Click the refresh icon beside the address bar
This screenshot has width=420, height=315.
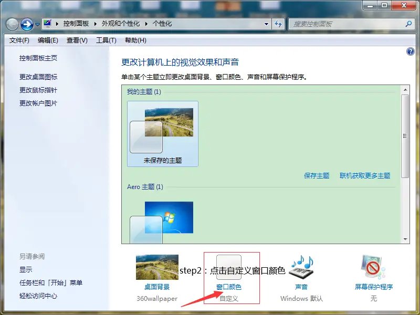tap(279, 24)
